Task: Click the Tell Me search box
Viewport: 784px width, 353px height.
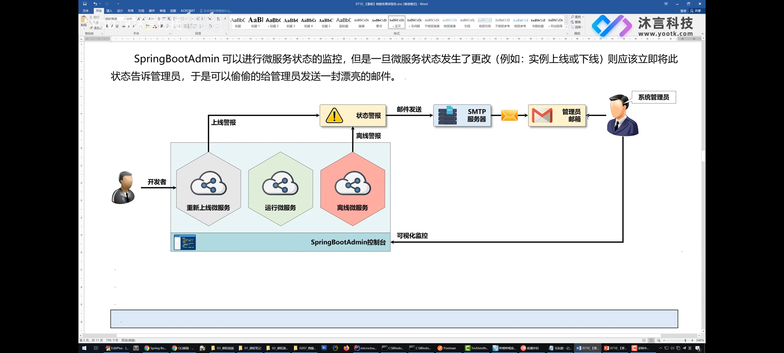Action: 216,11
